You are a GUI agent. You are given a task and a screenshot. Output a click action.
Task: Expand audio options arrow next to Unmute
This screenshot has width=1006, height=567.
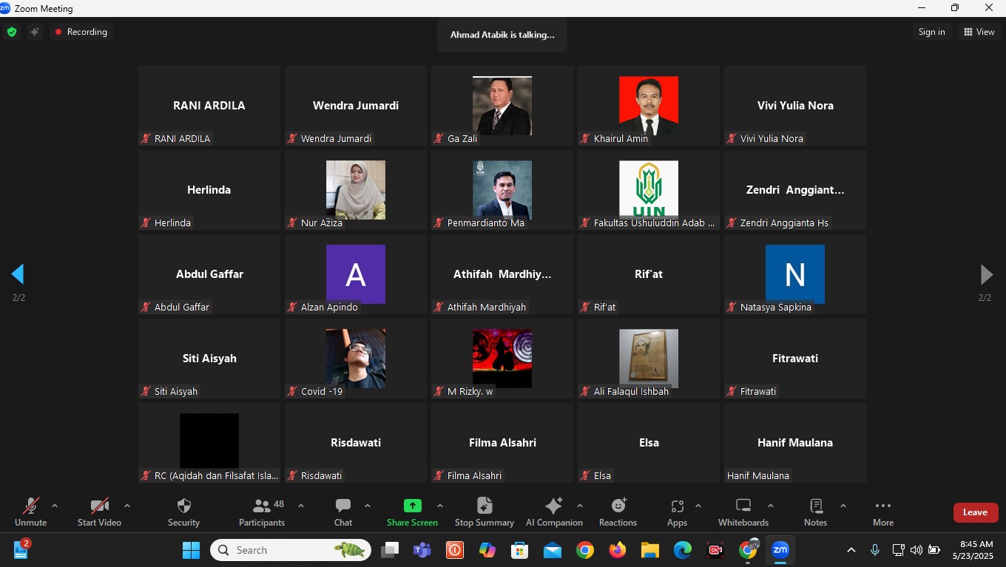[x=55, y=506]
